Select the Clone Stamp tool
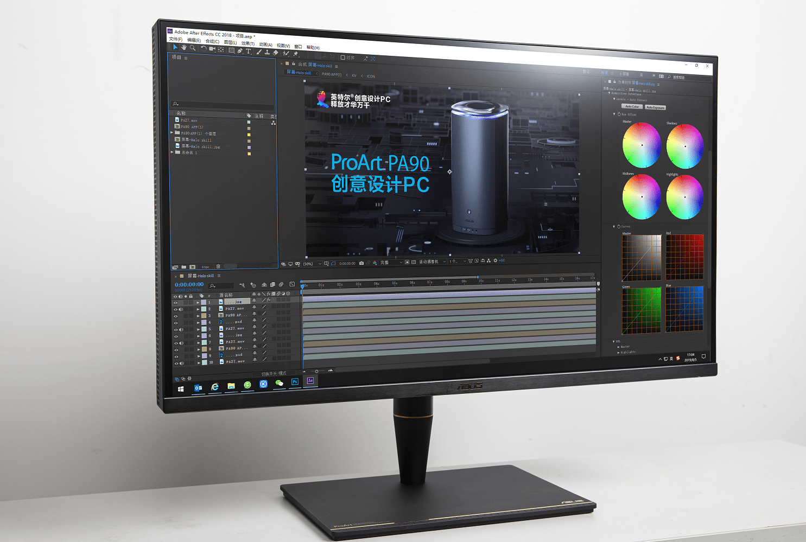The width and height of the screenshot is (806, 542). coord(267,53)
